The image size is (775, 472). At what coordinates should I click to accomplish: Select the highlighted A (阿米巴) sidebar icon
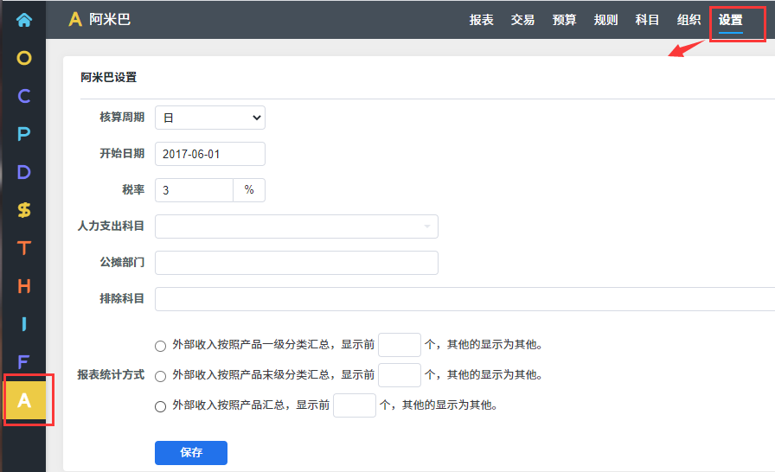click(24, 400)
